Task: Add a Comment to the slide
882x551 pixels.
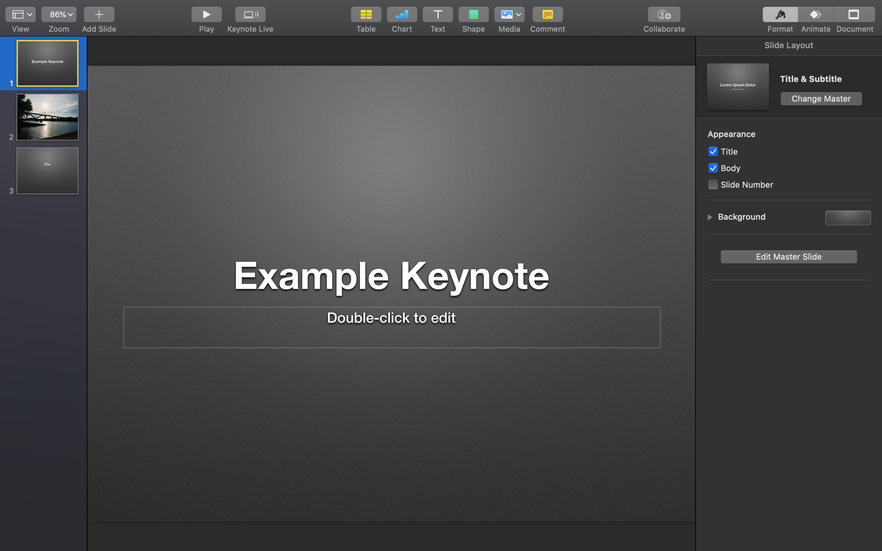Action: coord(547,14)
